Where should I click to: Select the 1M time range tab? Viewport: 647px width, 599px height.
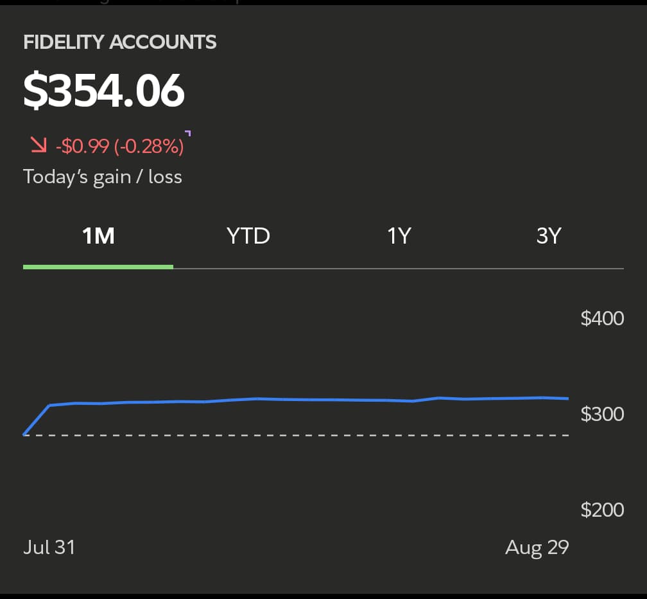click(x=98, y=236)
